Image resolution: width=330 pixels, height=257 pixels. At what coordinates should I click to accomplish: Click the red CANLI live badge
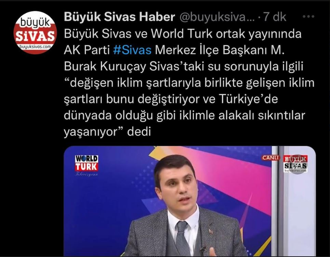[x=270, y=157]
